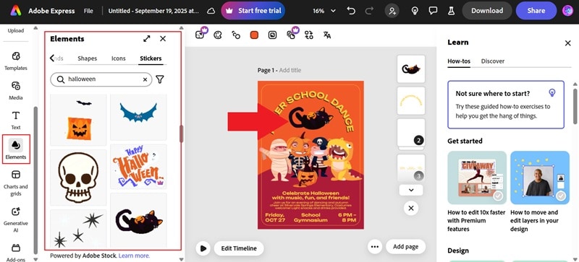Select the skull sticker
Image resolution: width=579 pixels, height=262 pixels.
(78, 178)
